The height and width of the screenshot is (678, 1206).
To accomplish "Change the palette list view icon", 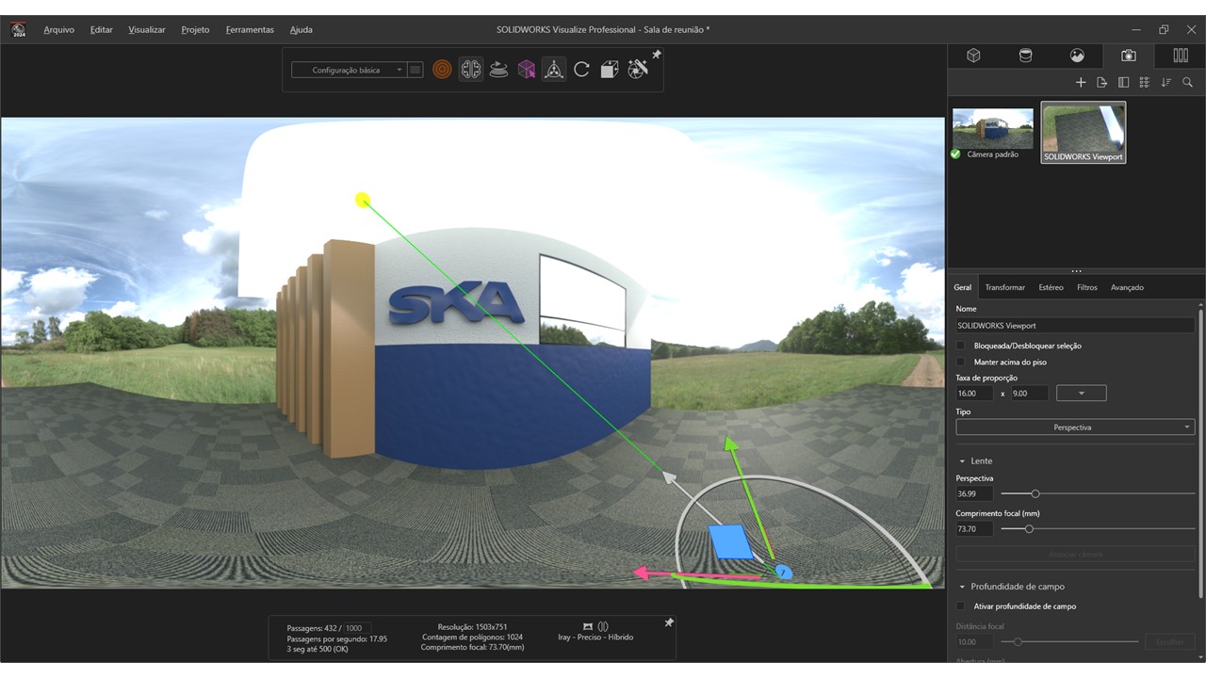I will [x=1145, y=83].
